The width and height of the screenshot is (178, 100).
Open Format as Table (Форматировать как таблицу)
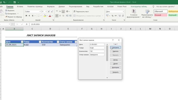(147, 14)
